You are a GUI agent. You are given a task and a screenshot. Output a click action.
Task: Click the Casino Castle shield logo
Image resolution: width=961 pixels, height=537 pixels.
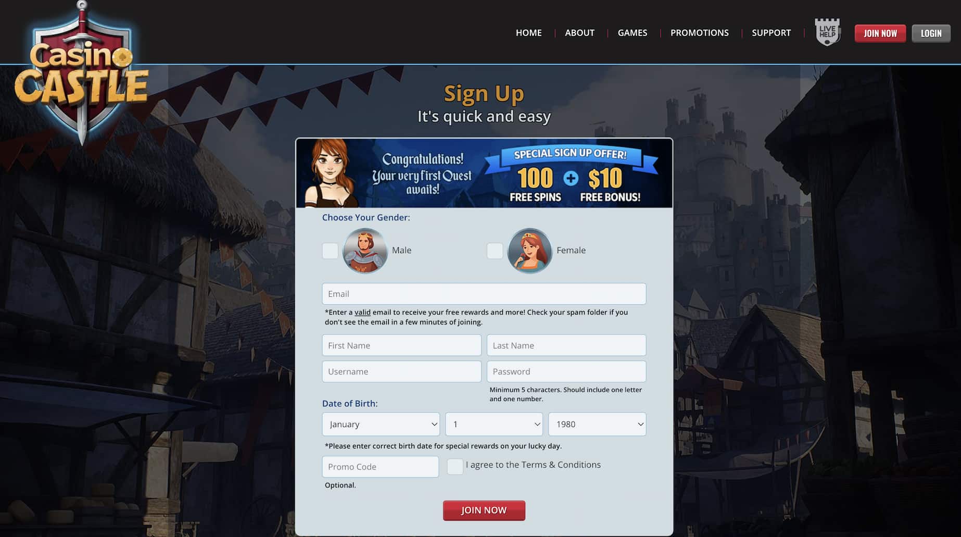point(82,73)
